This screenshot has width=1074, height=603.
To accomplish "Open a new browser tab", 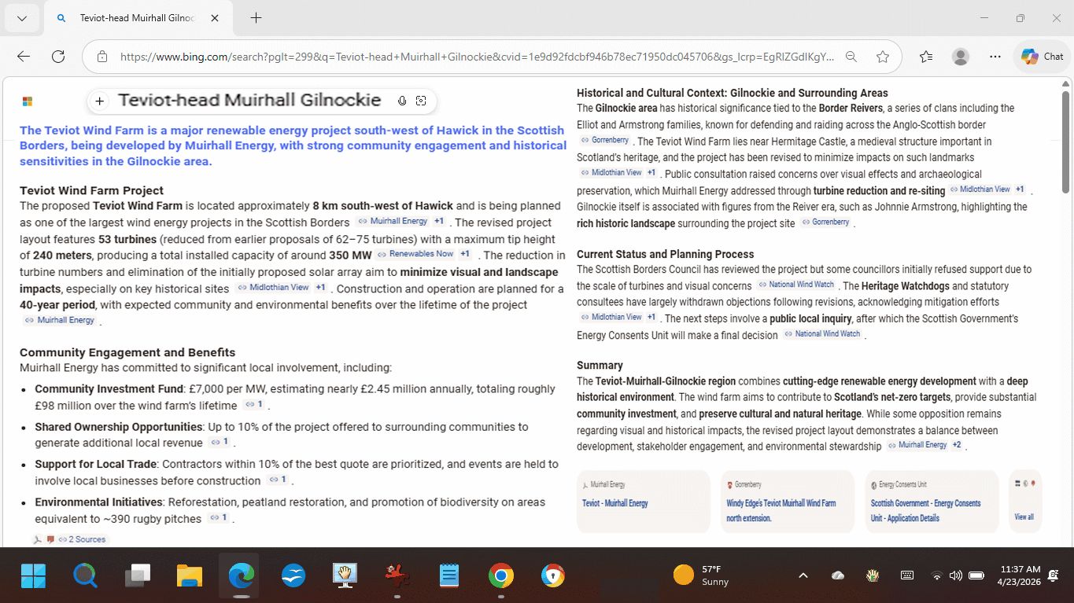I will (x=256, y=18).
